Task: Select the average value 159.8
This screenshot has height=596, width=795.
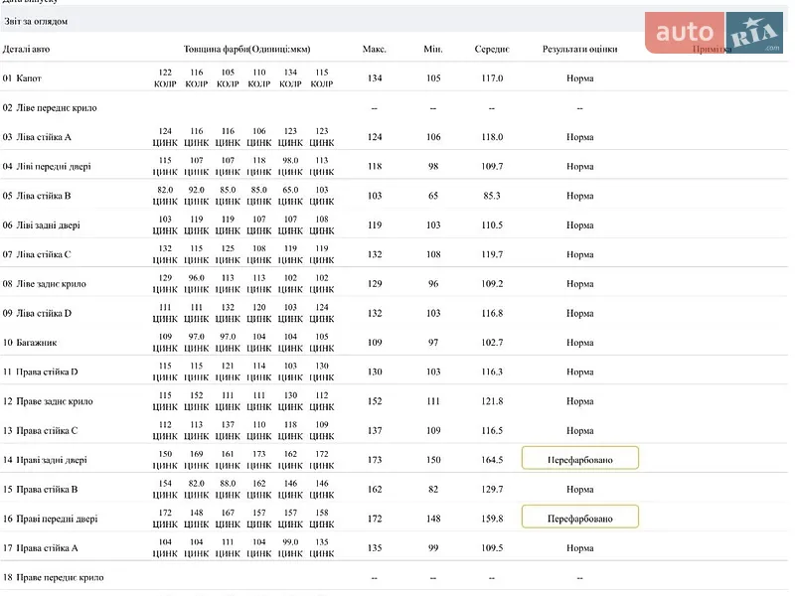Action: (x=492, y=519)
